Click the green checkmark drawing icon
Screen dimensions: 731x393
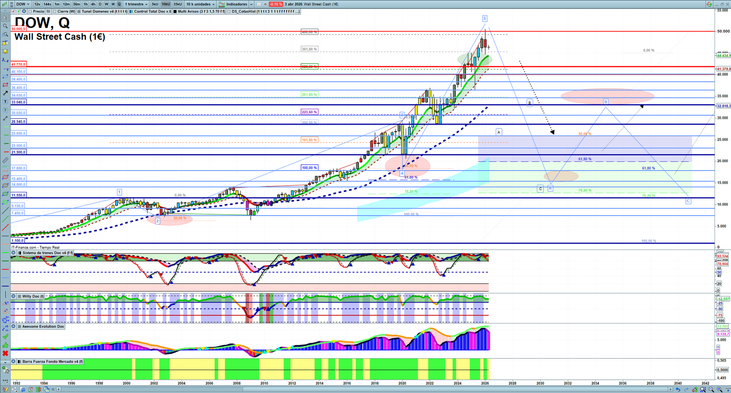[x=5, y=337]
